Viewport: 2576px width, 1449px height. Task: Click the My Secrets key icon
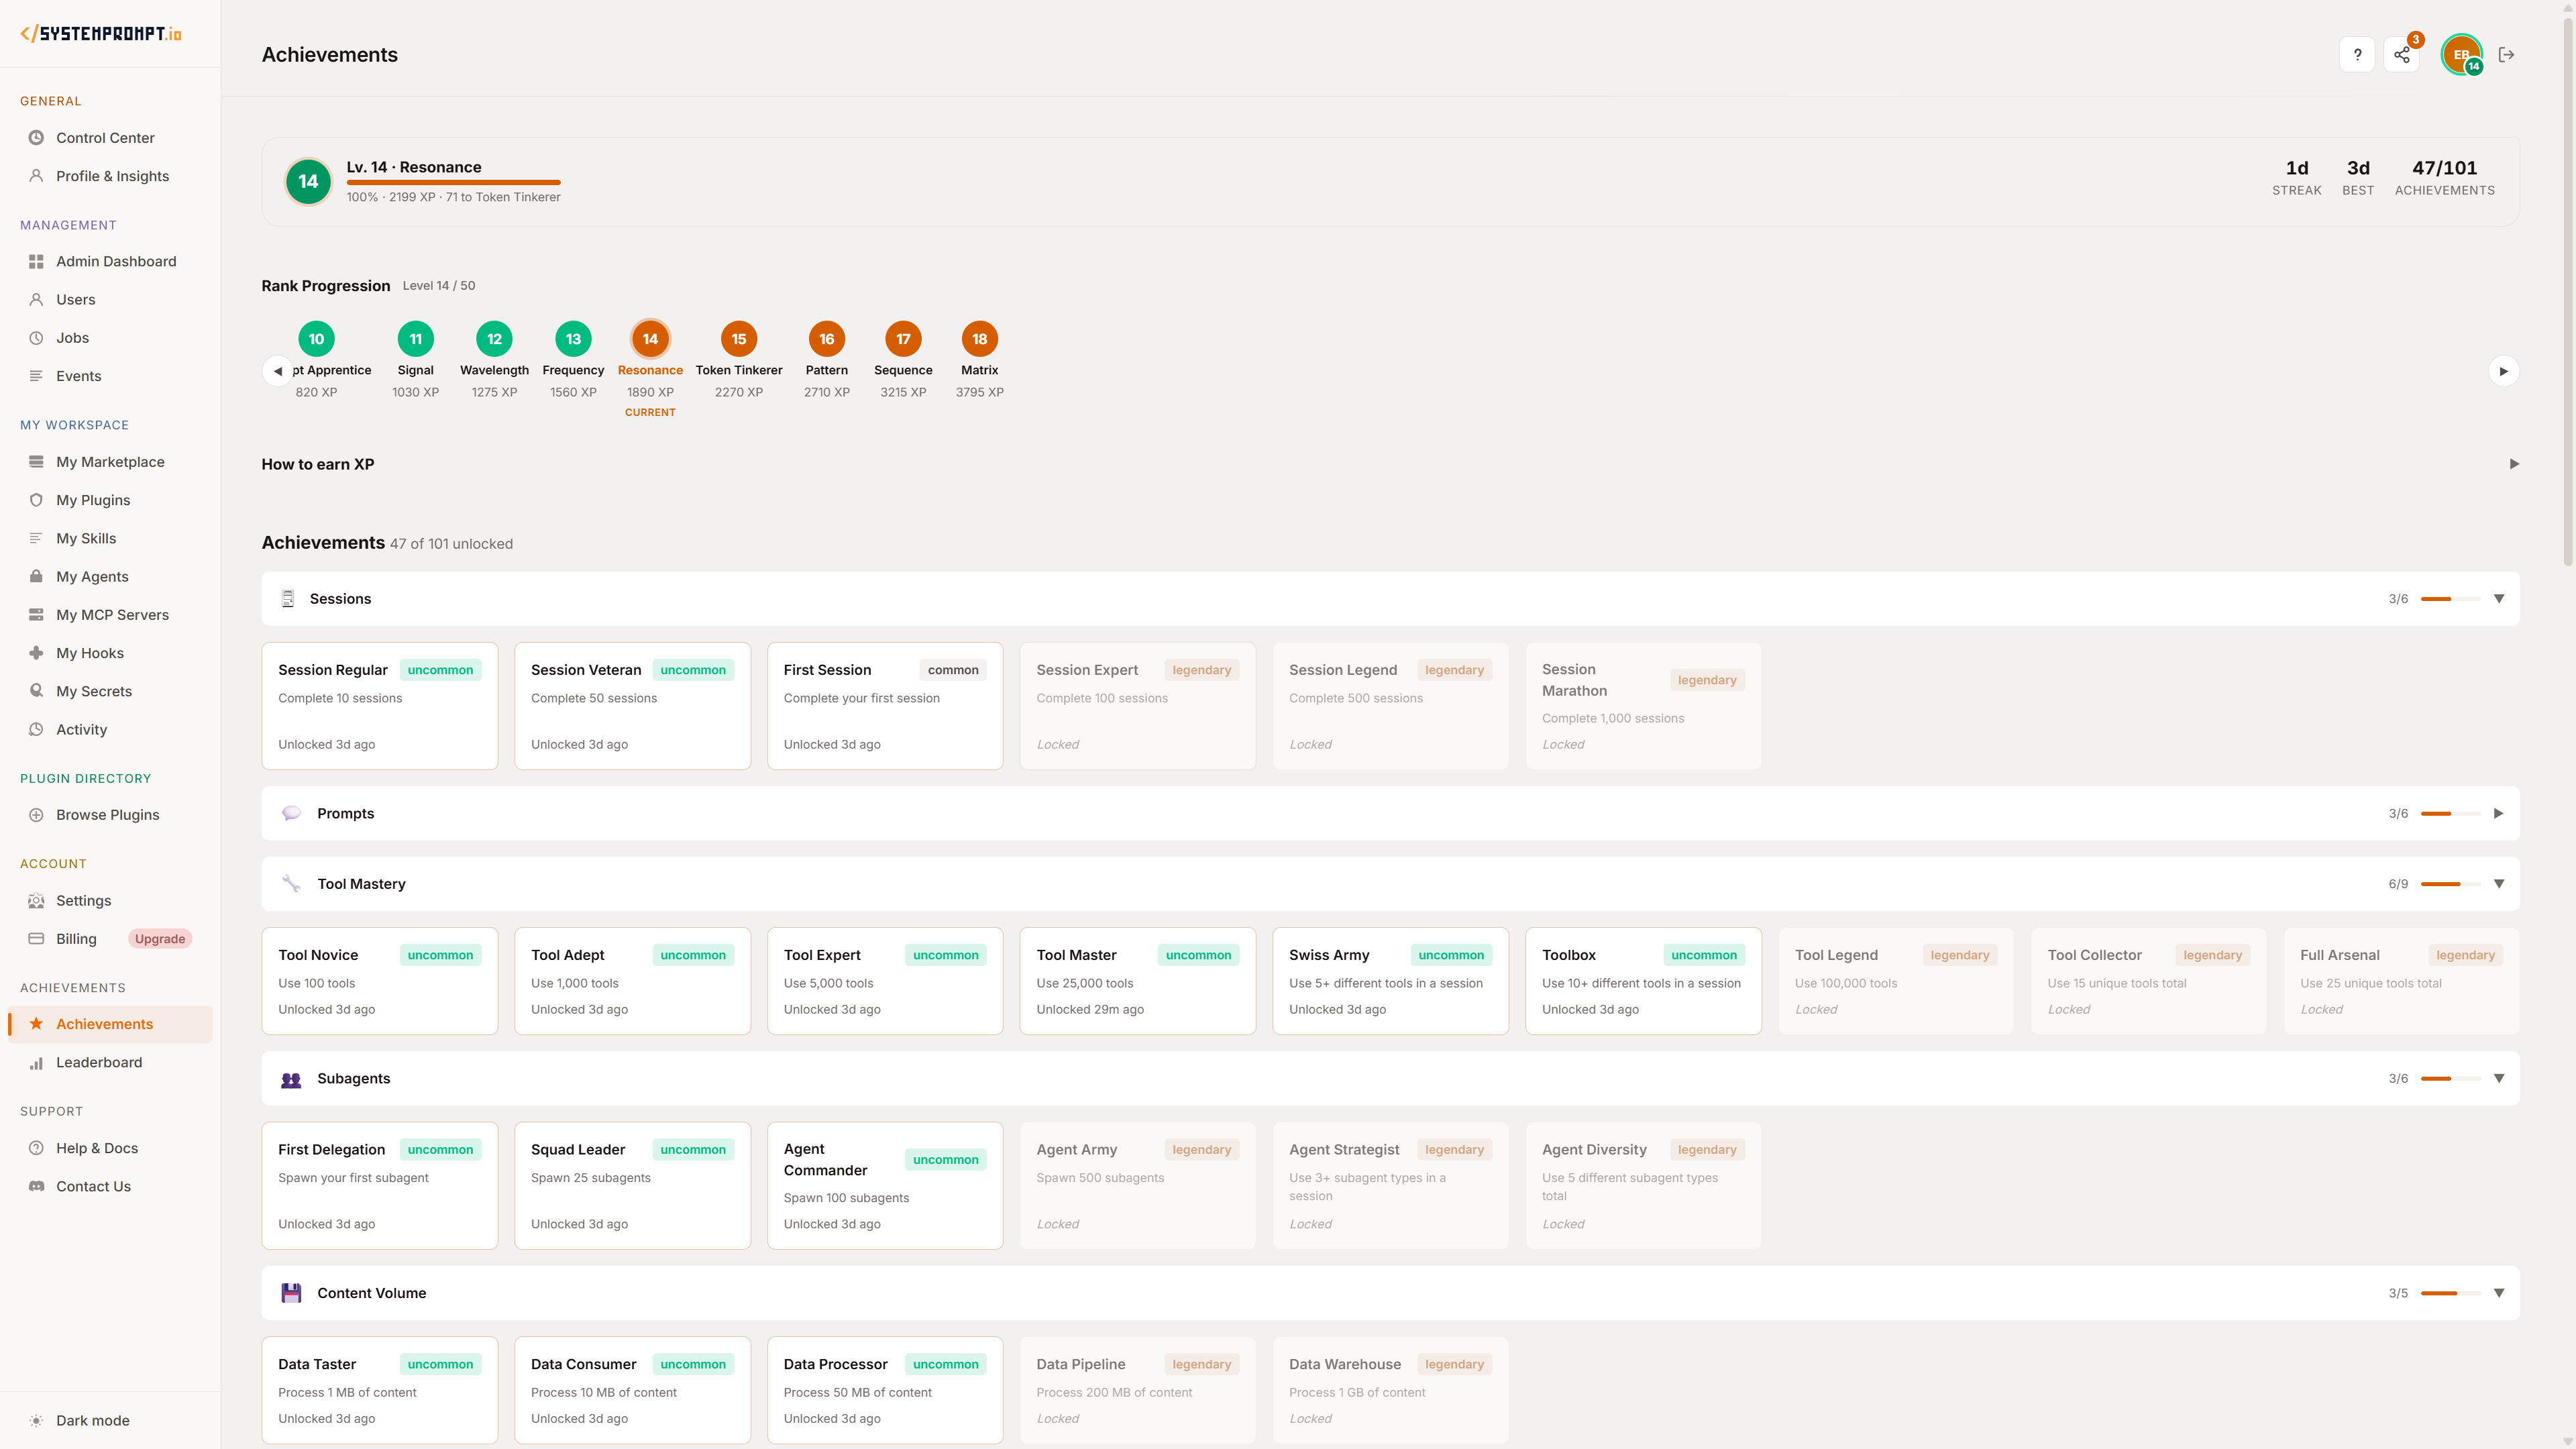coord(36,690)
